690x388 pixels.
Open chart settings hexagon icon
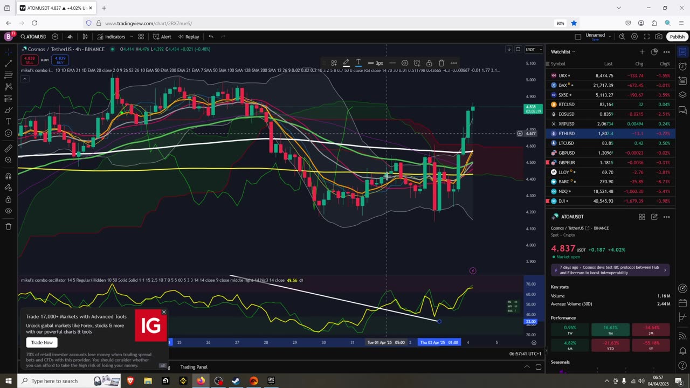(634, 37)
